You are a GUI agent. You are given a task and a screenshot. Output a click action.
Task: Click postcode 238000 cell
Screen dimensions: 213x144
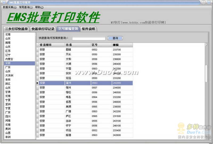[x=122, y=107]
